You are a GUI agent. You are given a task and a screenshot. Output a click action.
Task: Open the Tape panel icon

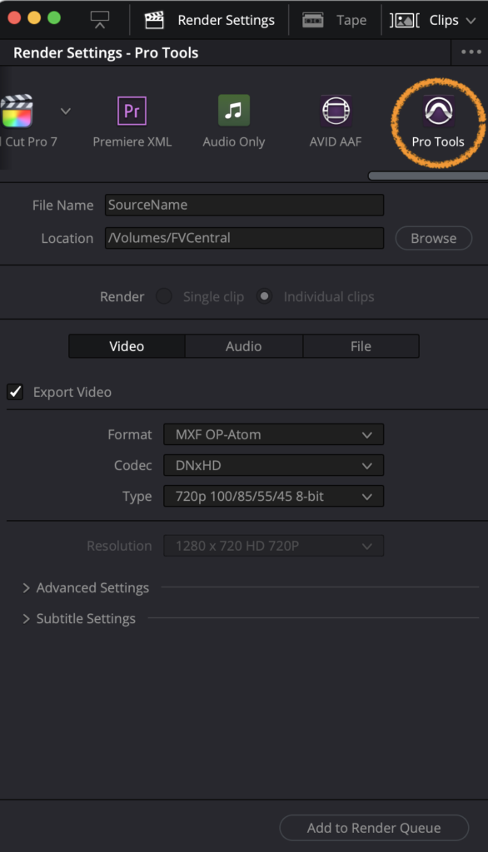313,20
